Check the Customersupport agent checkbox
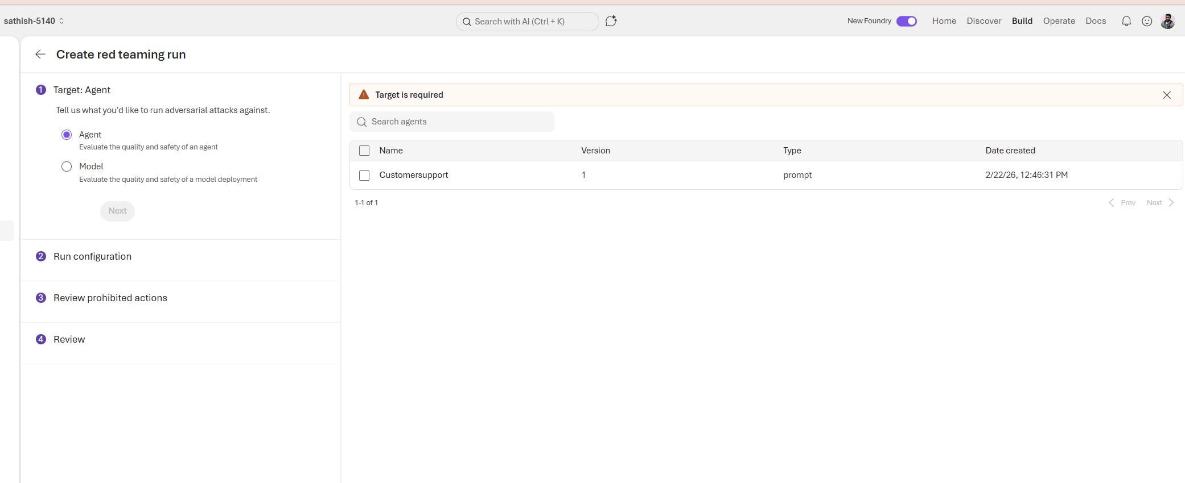This screenshot has height=483, width=1185. tap(364, 176)
